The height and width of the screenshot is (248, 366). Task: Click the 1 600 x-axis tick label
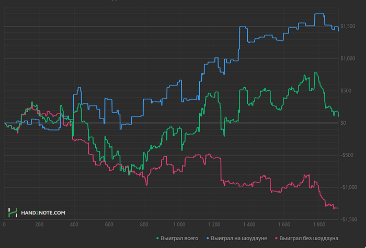[283, 225]
